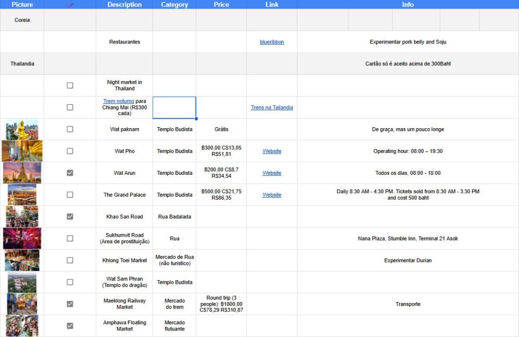The image size is (519, 337).
Task: Select the Wat Arun picture thumbnail
Action: tap(22, 173)
